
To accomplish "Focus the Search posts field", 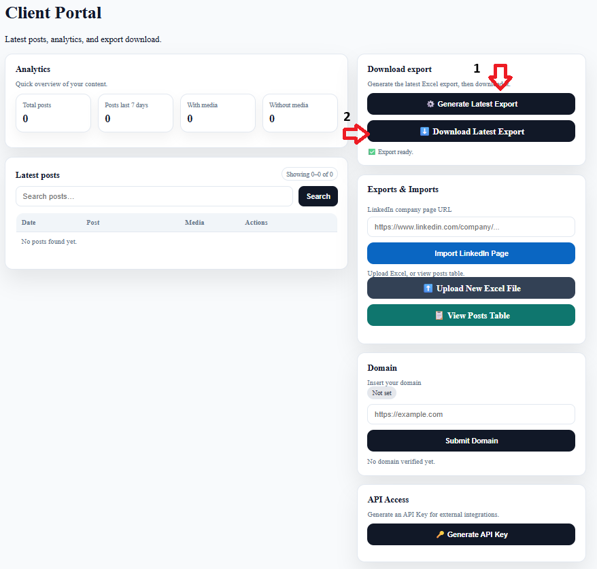I will (x=154, y=196).
